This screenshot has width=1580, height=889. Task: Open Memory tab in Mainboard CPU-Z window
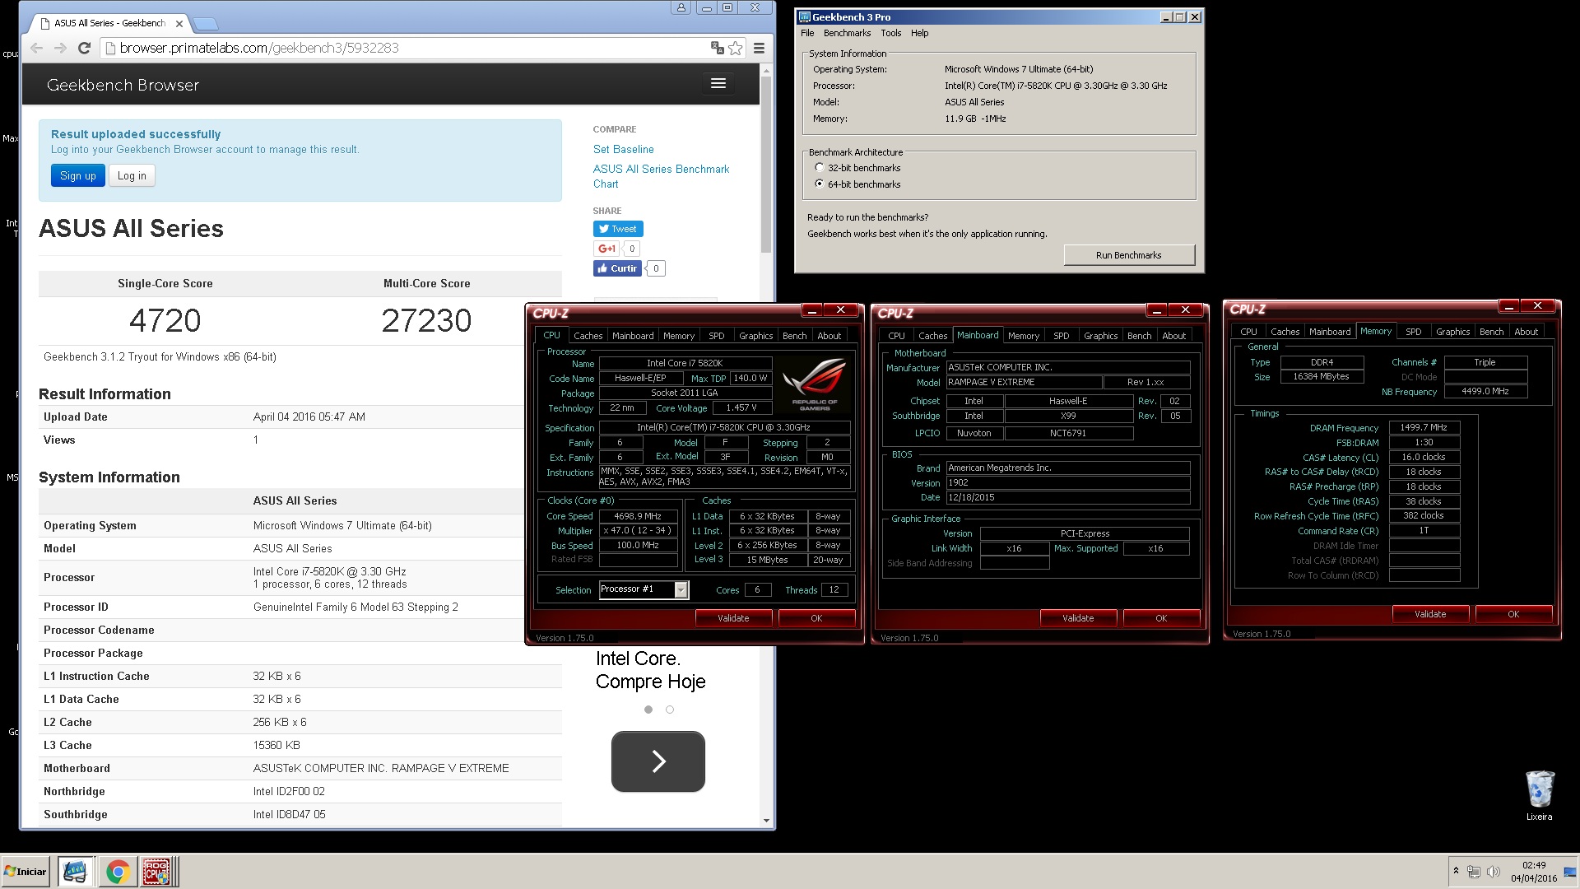point(1023,336)
